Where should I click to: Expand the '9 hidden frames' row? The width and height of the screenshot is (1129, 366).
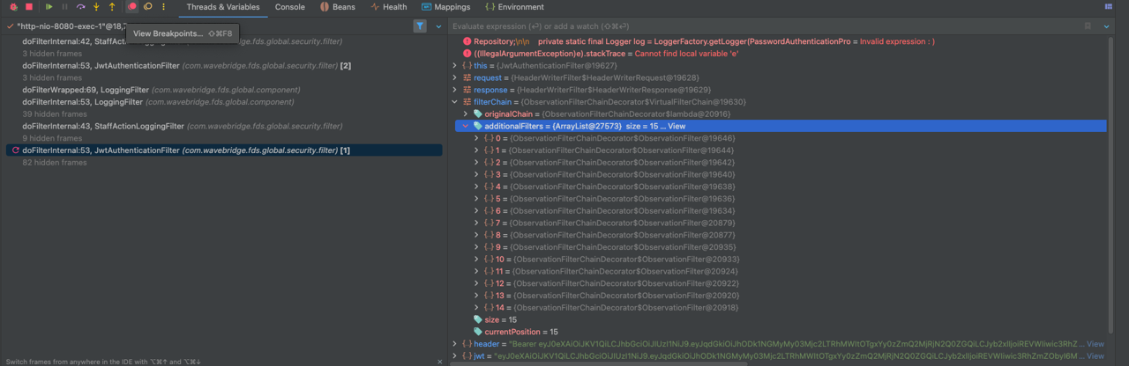click(52, 138)
